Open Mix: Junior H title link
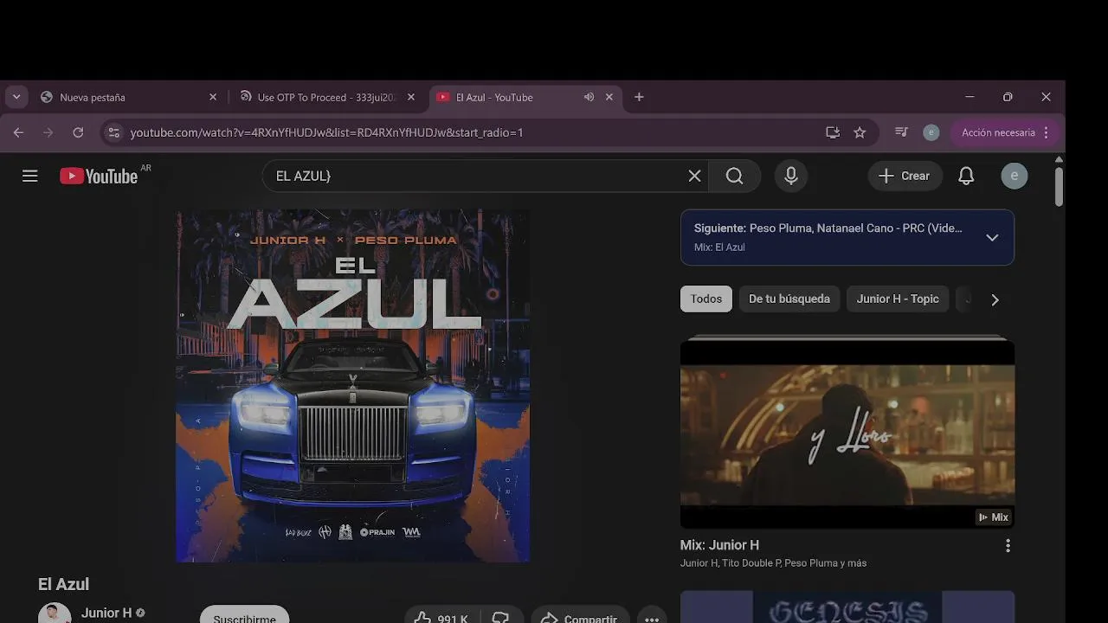The height and width of the screenshot is (623, 1108). [x=719, y=545]
